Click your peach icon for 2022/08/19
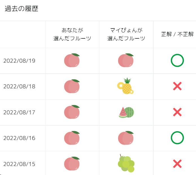The height and width of the screenshot is (175, 196). (x=72, y=60)
